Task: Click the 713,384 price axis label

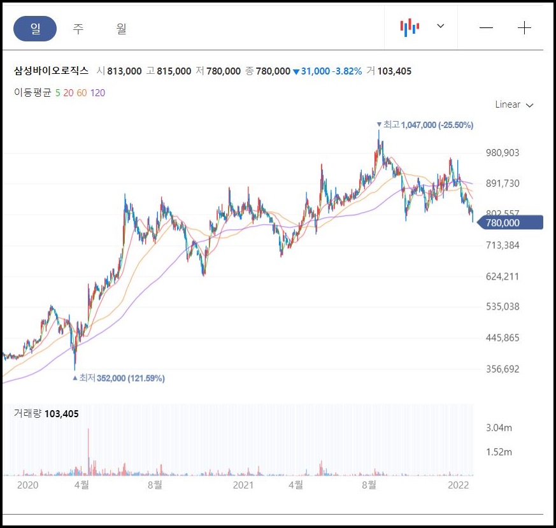Action: 503,245
